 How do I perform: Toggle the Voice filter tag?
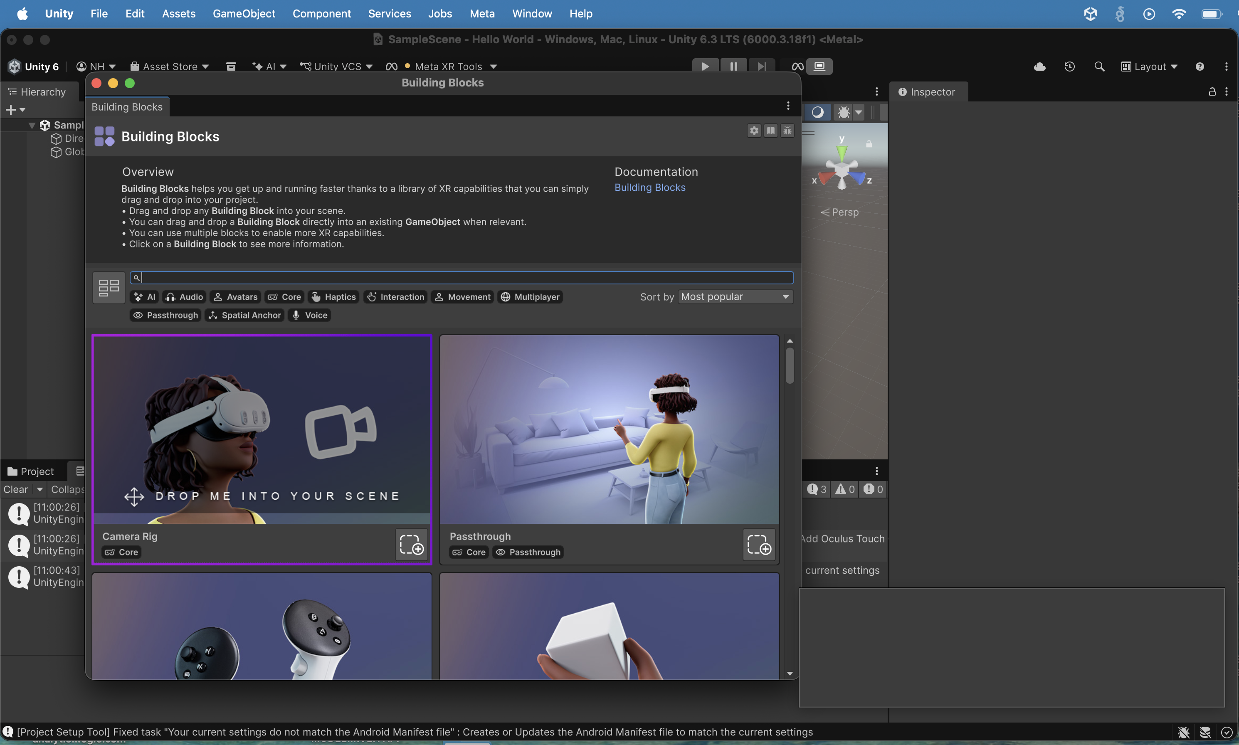click(x=309, y=315)
